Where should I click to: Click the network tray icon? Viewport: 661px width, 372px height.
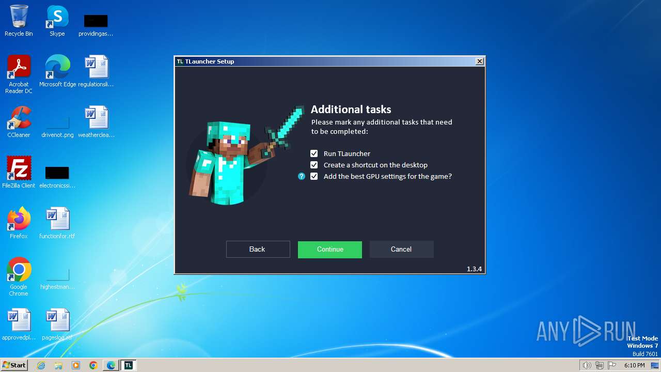pyautogui.click(x=600, y=365)
